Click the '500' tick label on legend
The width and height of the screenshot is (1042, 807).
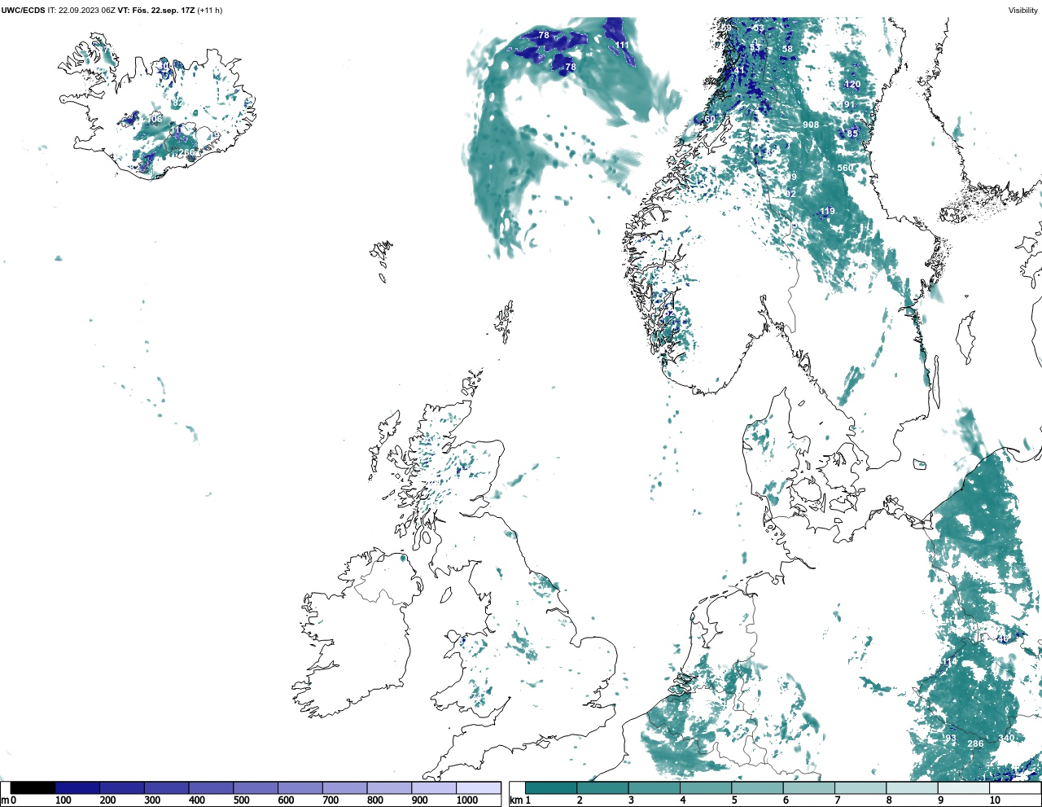[241, 800]
